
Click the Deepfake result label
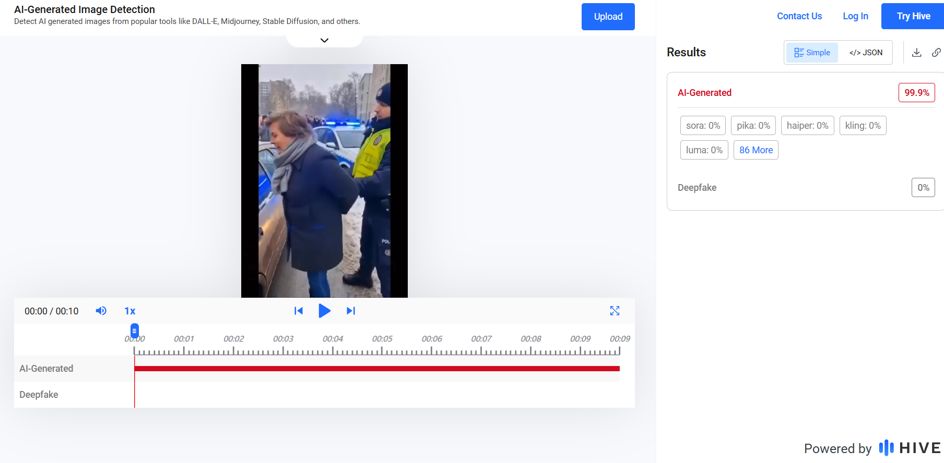pyautogui.click(x=697, y=188)
